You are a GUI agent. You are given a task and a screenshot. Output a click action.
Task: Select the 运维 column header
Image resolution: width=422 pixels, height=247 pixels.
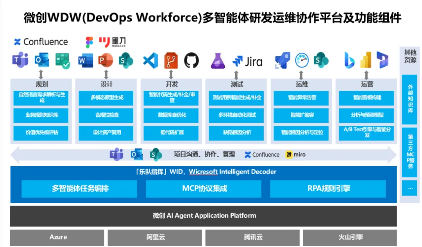[x=302, y=84]
